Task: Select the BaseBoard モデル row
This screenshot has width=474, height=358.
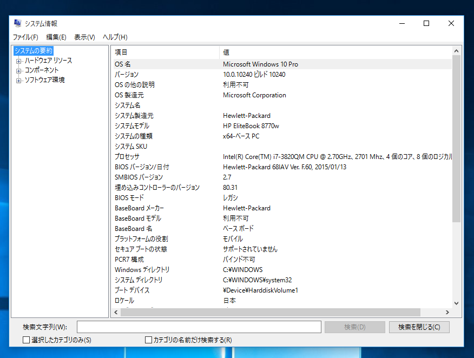Action: coord(282,218)
